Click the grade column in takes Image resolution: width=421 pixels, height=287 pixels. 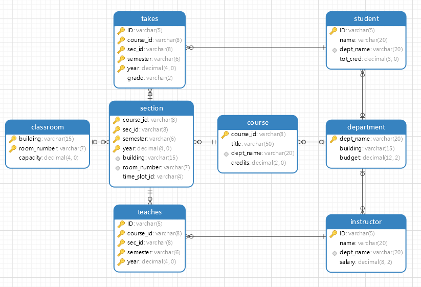point(149,78)
